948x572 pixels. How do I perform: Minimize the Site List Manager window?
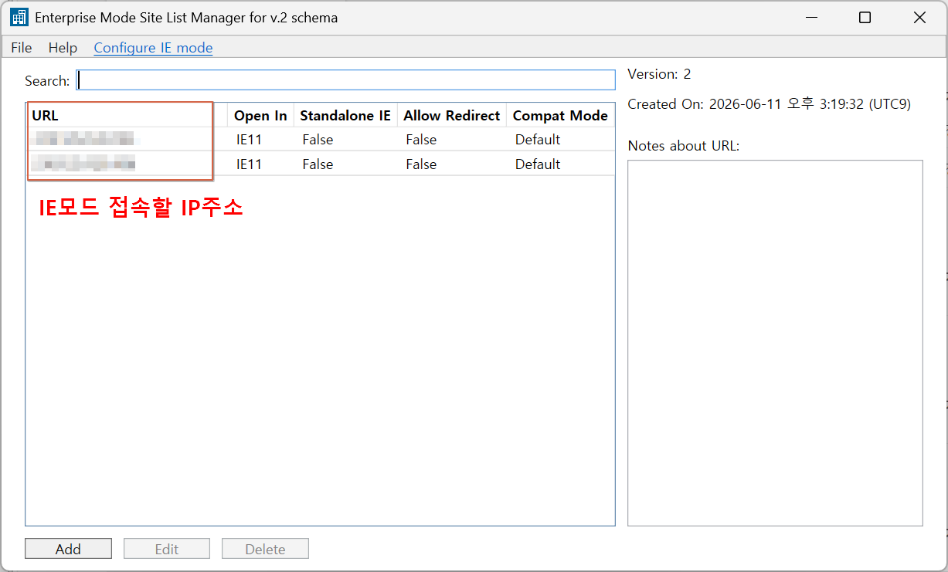click(811, 17)
